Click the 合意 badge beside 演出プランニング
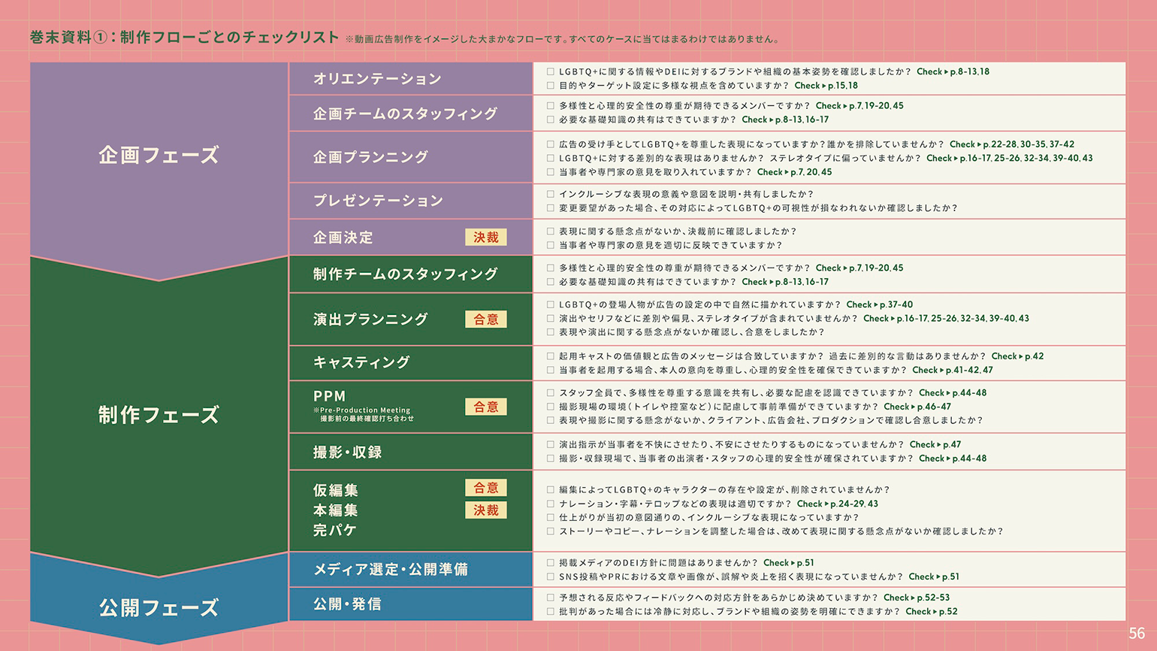Screen dimensions: 1157x651 pyautogui.click(x=485, y=319)
